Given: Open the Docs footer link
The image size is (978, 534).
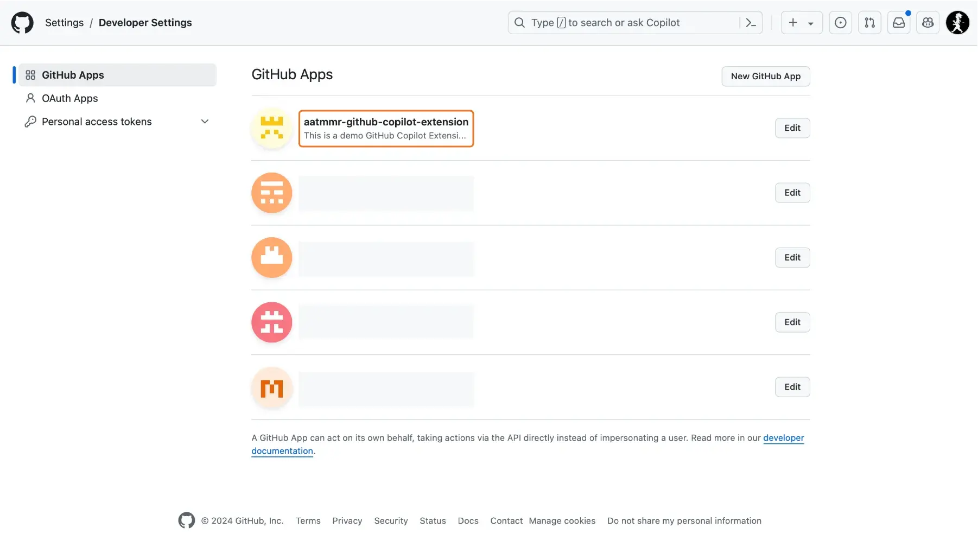Looking at the screenshot, I should [x=468, y=521].
